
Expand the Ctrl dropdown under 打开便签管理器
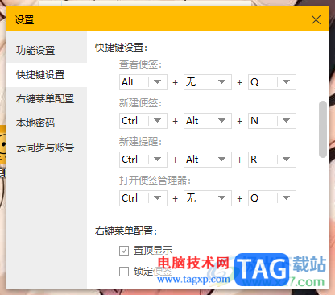(143, 198)
